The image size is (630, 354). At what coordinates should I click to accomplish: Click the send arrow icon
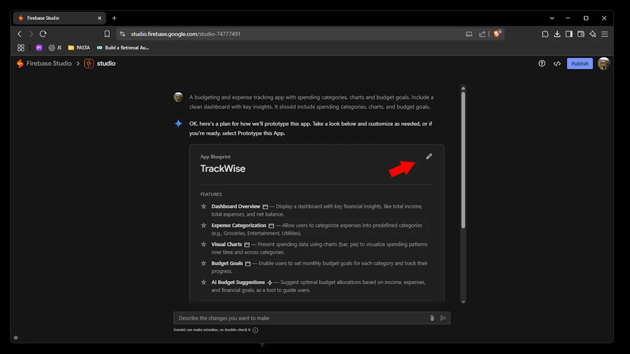[443, 318]
